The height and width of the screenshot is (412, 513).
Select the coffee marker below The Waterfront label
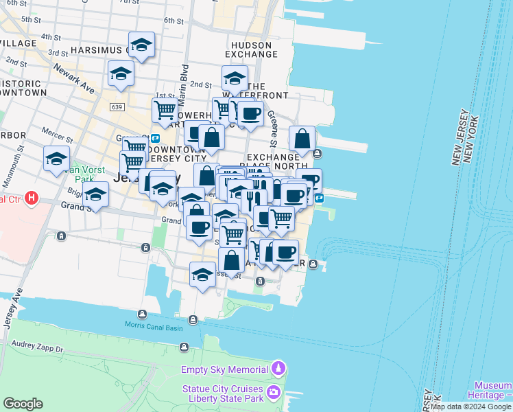click(250, 114)
